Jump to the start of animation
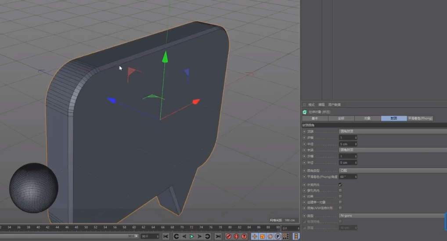 click(166, 236)
